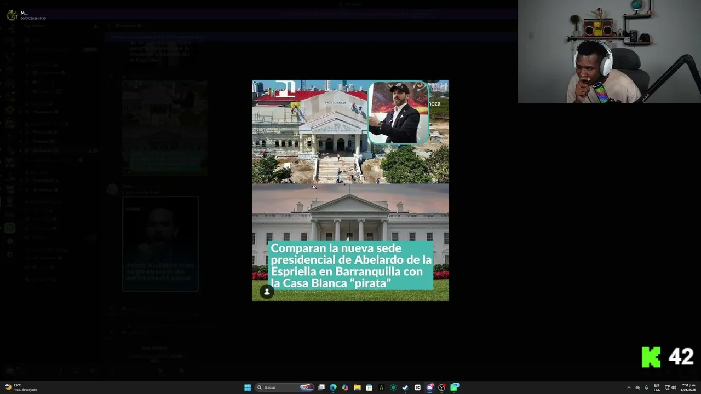The width and height of the screenshot is (701, 394).
Task: Open the clock showing 7:51 p.m.
Action: tap(688, 387)
